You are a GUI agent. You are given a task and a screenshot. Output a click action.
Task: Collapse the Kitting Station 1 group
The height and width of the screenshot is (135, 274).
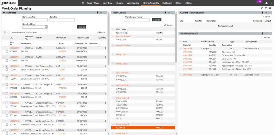113,98
